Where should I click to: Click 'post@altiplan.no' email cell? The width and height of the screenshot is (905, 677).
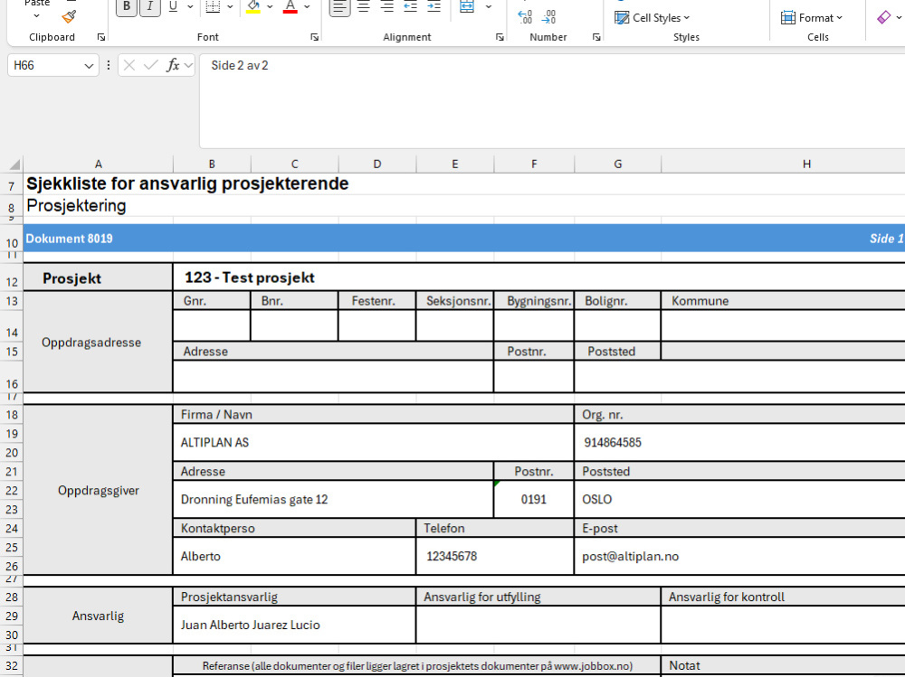740,557
